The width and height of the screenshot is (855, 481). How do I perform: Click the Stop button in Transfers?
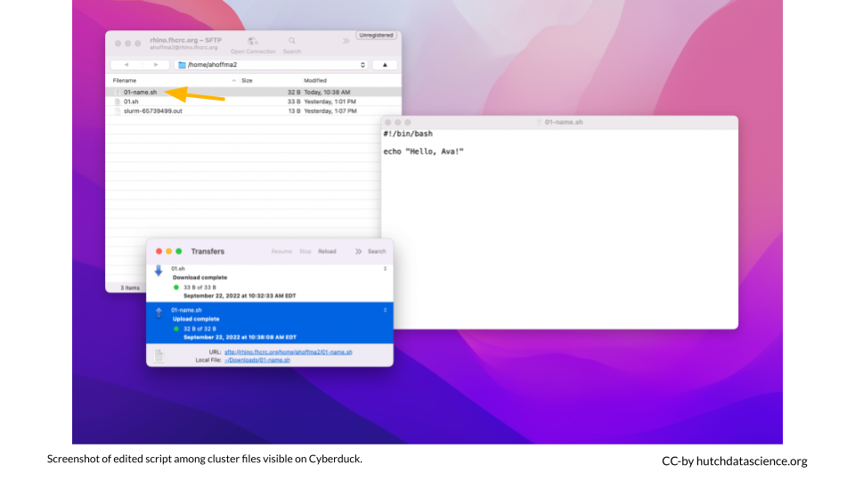click(x=305, y=251)
